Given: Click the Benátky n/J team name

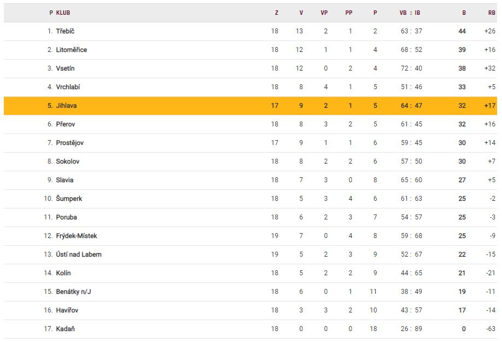Looking at the screenshot, I should point(73,292).
